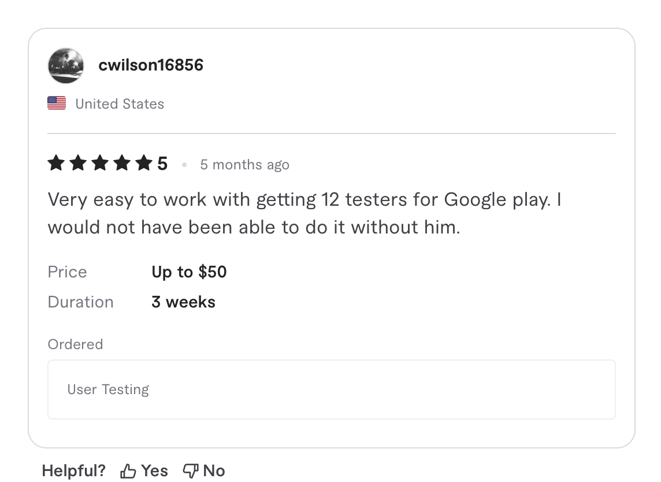661x482 pixels.
Task: Select the fifth star in the rating
Action: pyautogui.click(x=143, y=163)
